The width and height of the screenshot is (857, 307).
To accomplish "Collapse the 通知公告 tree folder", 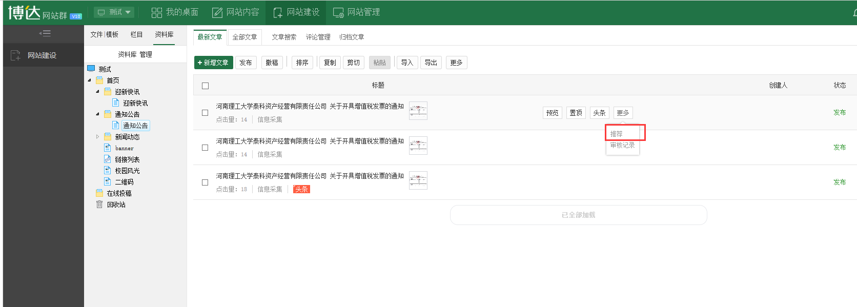I will point(98,114).
